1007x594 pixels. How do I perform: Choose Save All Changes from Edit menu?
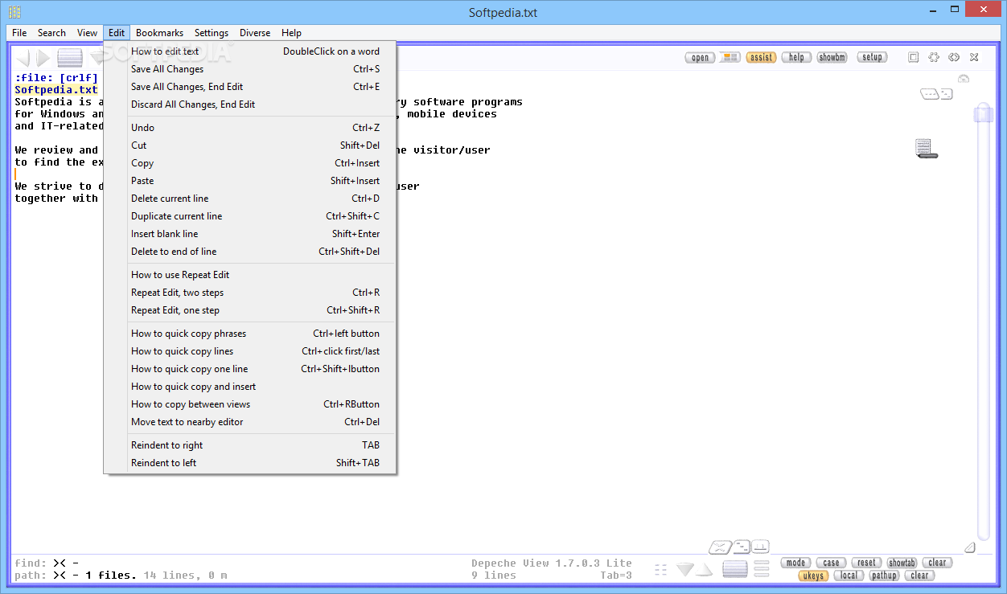coord(250,69)
